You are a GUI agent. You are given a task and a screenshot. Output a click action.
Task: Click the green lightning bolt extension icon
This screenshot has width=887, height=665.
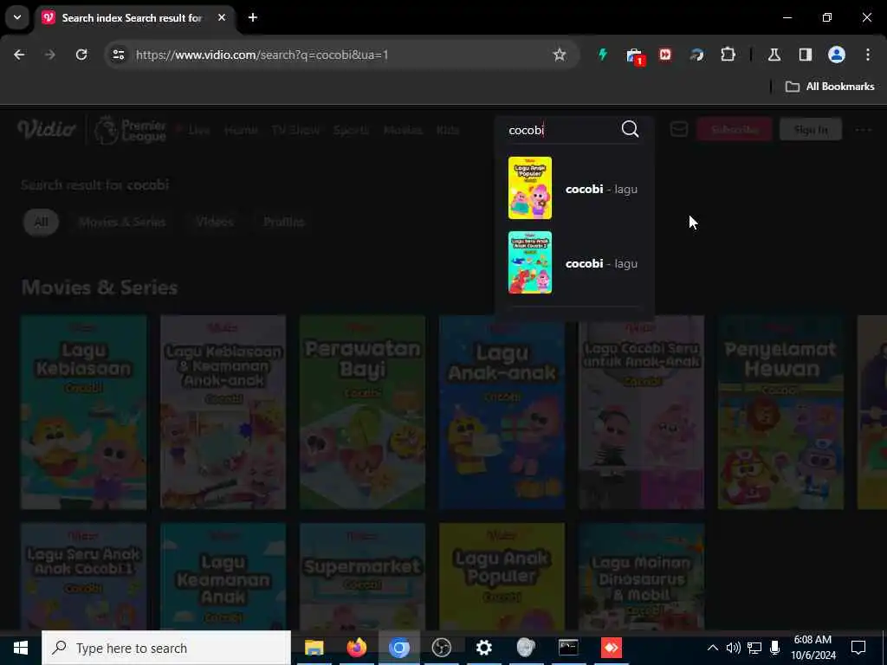[603, 55]
